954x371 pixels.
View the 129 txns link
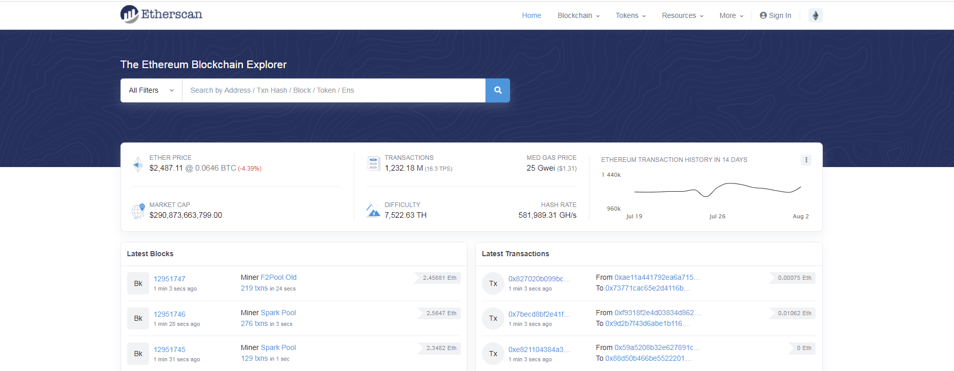[x=254, y=358]
